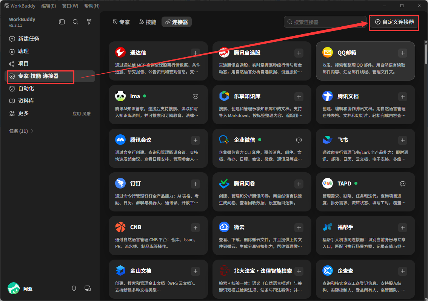Click the 搜索连接器 search field

325,22
